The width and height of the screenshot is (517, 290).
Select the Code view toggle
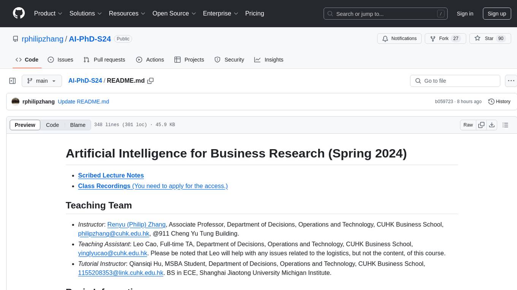pyautogui.click(x=52, y=125)
